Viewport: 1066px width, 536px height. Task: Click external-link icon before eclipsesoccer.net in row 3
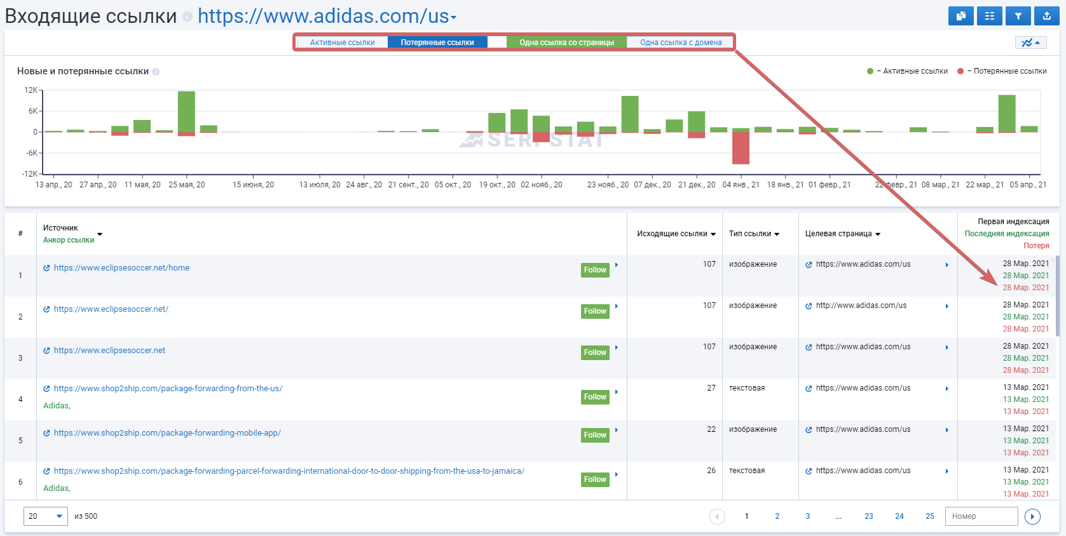click(x=46, y=351)
